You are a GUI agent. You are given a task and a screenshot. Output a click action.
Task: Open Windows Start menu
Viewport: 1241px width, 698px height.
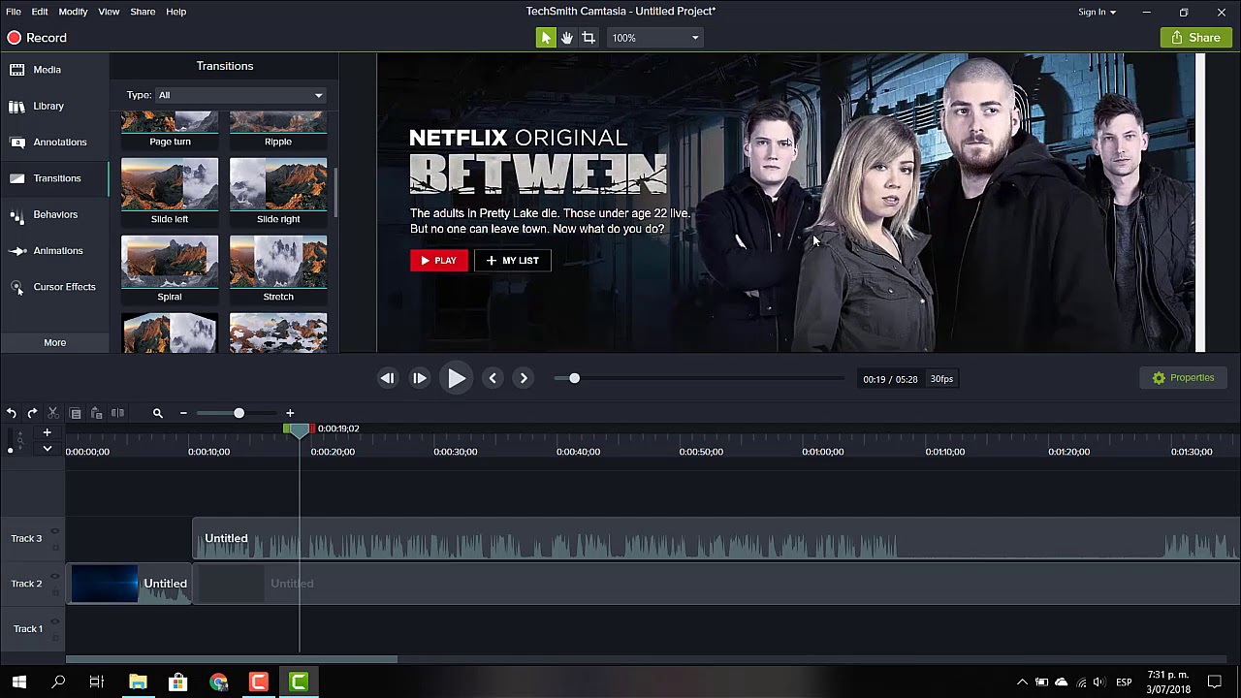[x=18, y=682]
